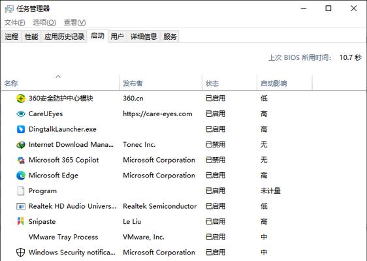Open the 文件(F) menu
367x261 pixels.
click(14, 22)
